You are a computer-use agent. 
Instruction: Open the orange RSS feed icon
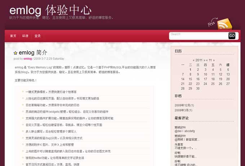point(224,24)
